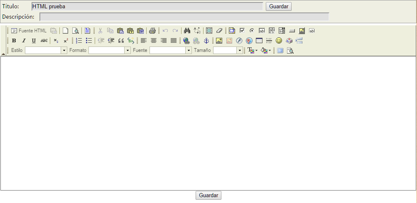Open the page preview
Image resolution: width=417 pixels, height=203 pixels.
coord(76,31)
